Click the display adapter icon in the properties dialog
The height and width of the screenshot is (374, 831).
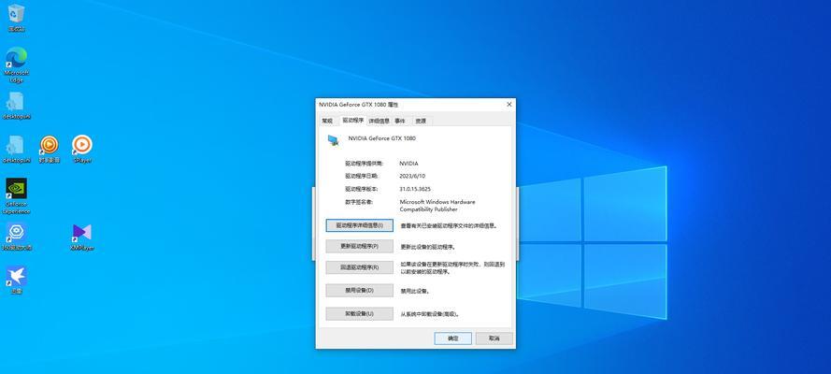pyautogui.click(x=334, y=140)
